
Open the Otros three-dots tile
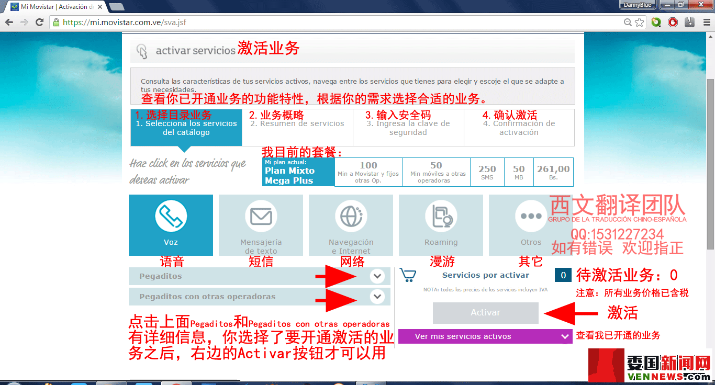(x=531, y=225)
